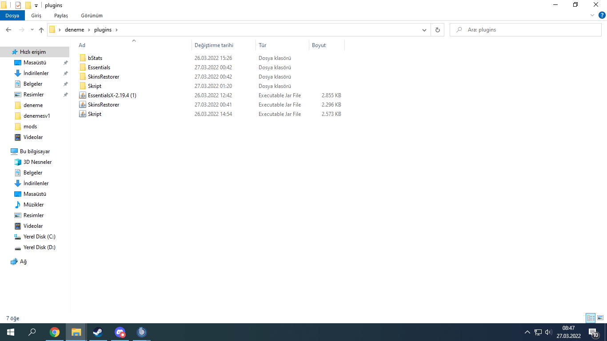
Task: Open volume control in system tray
Action: click(548, 332)
